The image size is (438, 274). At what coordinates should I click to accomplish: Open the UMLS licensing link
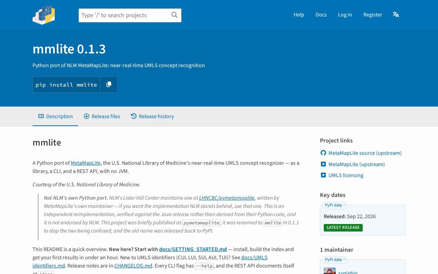tap(346, 175)
